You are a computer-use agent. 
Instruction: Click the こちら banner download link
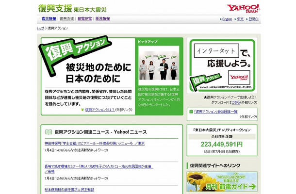pos(235,103)
